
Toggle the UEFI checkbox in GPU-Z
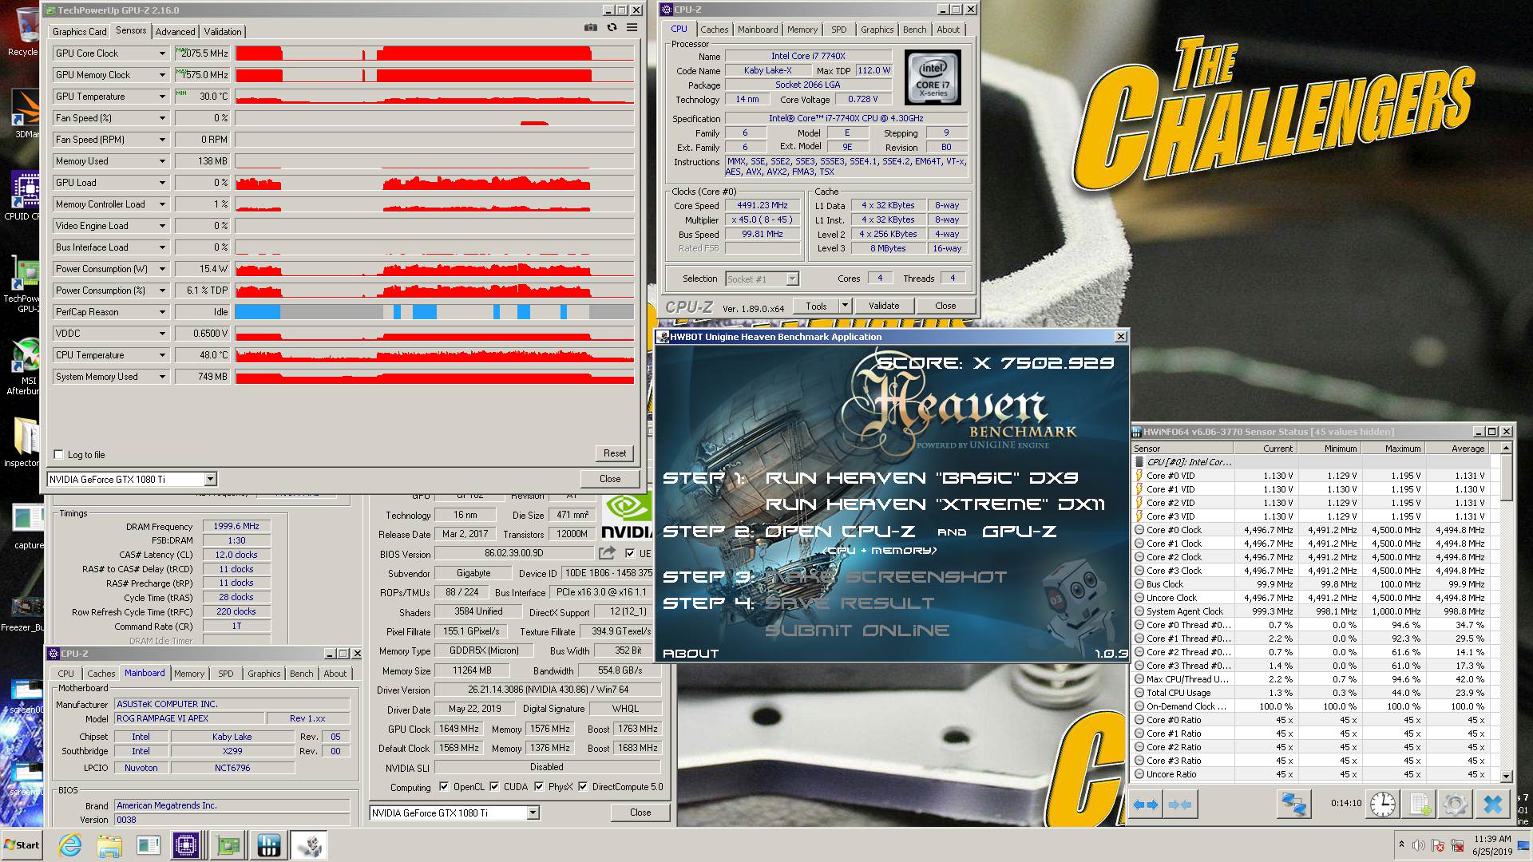click(630, 553)
